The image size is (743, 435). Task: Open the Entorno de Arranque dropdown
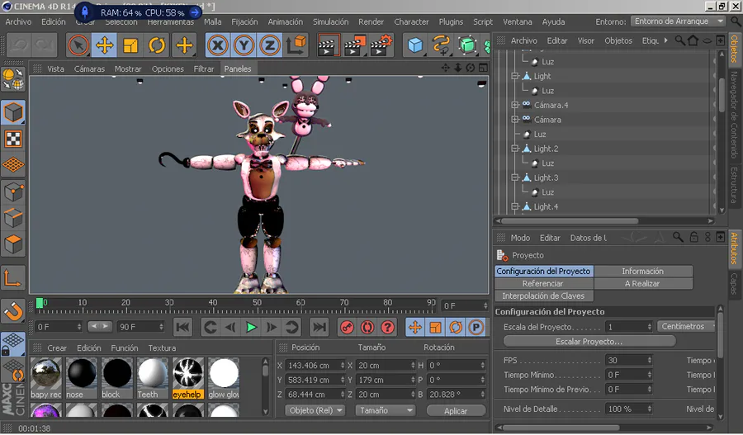[678, 21]
